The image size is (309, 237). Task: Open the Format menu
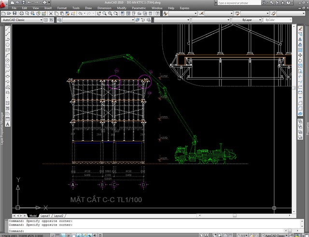pos(62,8)
